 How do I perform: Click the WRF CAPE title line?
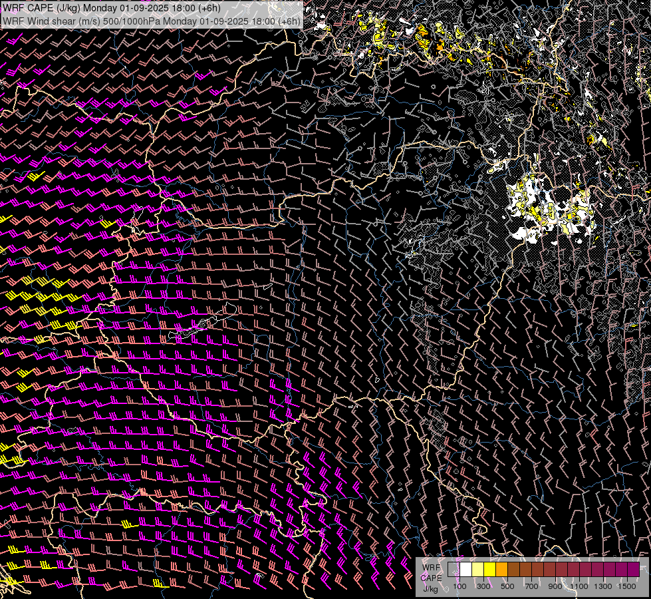[111, 8]
